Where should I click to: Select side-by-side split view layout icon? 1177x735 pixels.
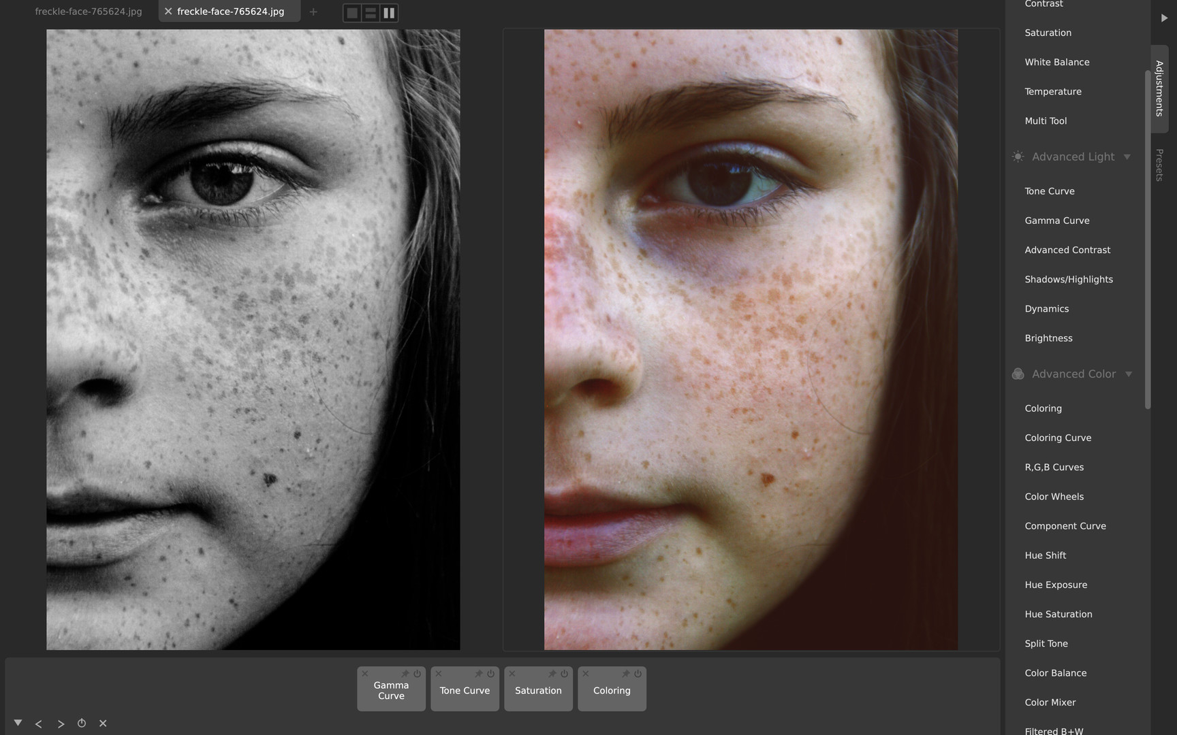click(x=389, y=13)
